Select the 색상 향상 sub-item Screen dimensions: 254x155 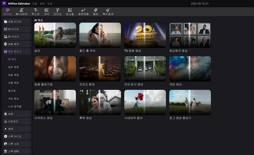(x=13, y=99)
